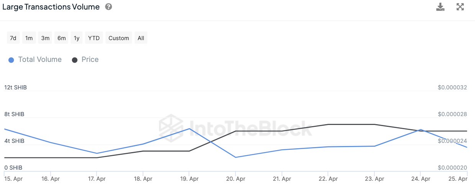Select the 7d time range
Screen dimensions: 475x188
click(13, 38)
